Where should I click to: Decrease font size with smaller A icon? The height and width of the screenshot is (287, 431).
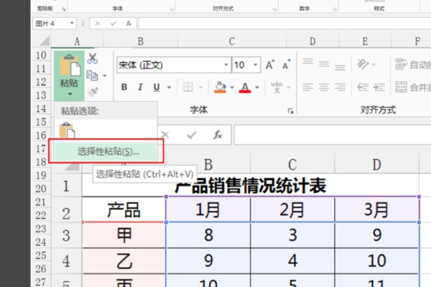[x=287, y=65]
